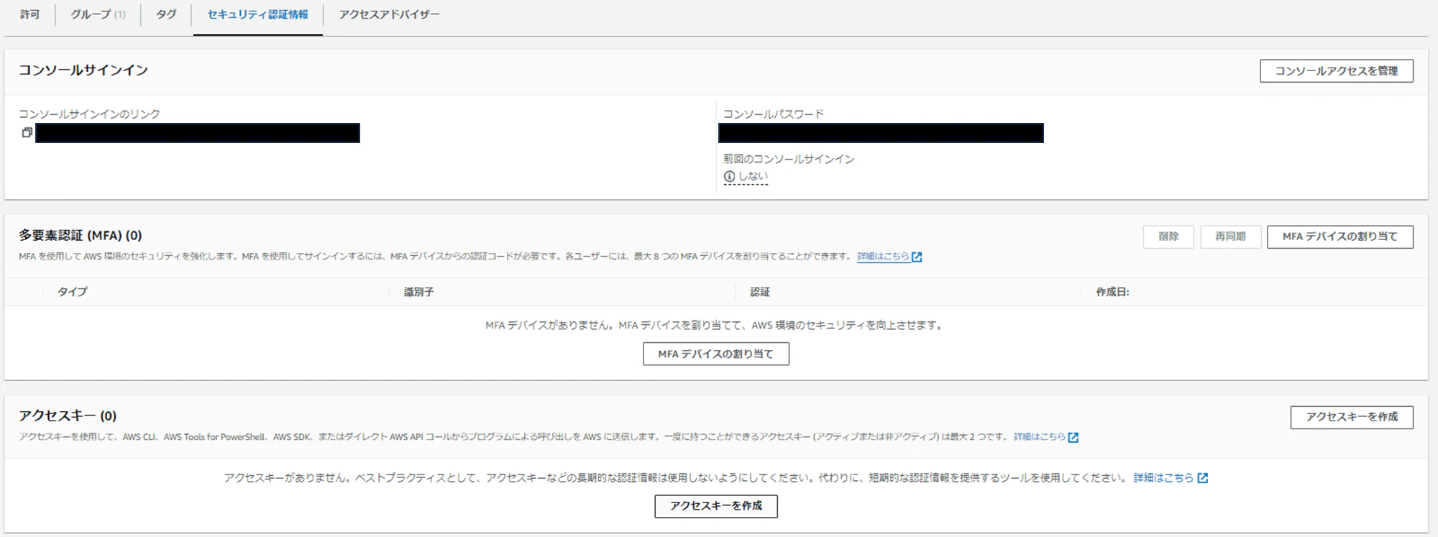The width and height of the screenshot is (1438, 537).
Task: Click the 認証 column header
Action: coord(760,292)
